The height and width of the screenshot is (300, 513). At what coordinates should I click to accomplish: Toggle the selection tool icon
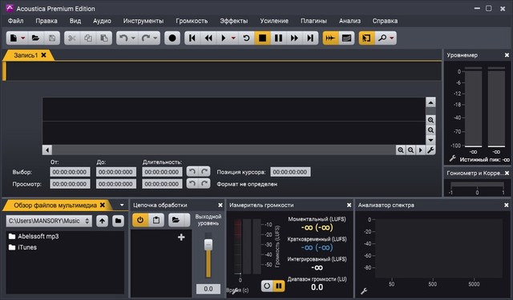click(366, 38)
